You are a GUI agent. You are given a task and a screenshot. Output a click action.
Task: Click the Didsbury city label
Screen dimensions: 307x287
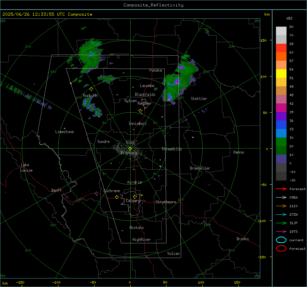tap(129, 153)
